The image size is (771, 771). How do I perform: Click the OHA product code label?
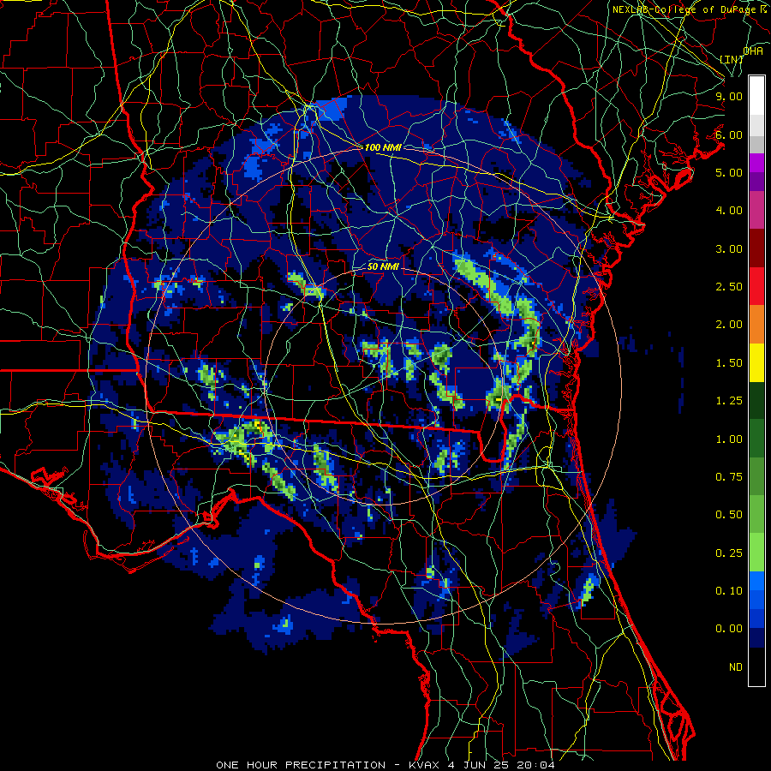[753, 51]
